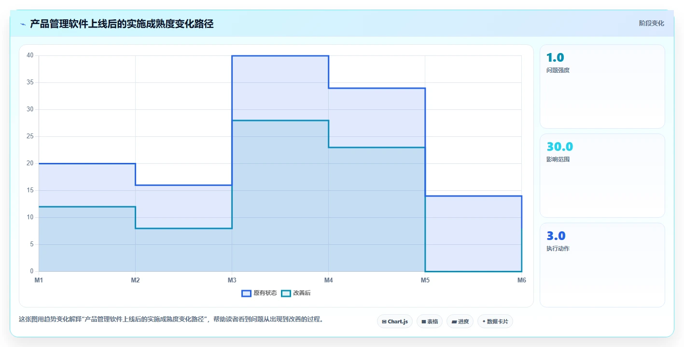Click the 表格 tag button
This screenshot has height=347, width=684.
click(430, 321)
